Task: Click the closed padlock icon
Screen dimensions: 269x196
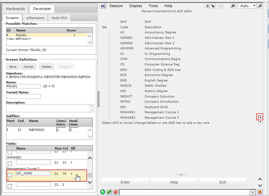Action: (x=207, y=6)
